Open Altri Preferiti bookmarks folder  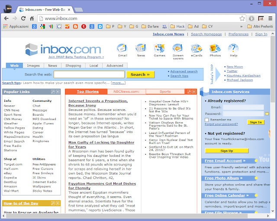[260, 26]
